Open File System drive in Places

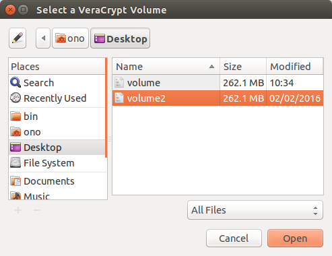click(x=57, y=163)
